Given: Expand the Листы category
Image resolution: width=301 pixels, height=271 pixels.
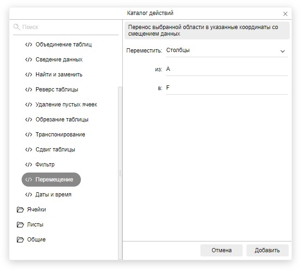Looking at the screenshot, I should pyautogui.click(x=35, y=225).
